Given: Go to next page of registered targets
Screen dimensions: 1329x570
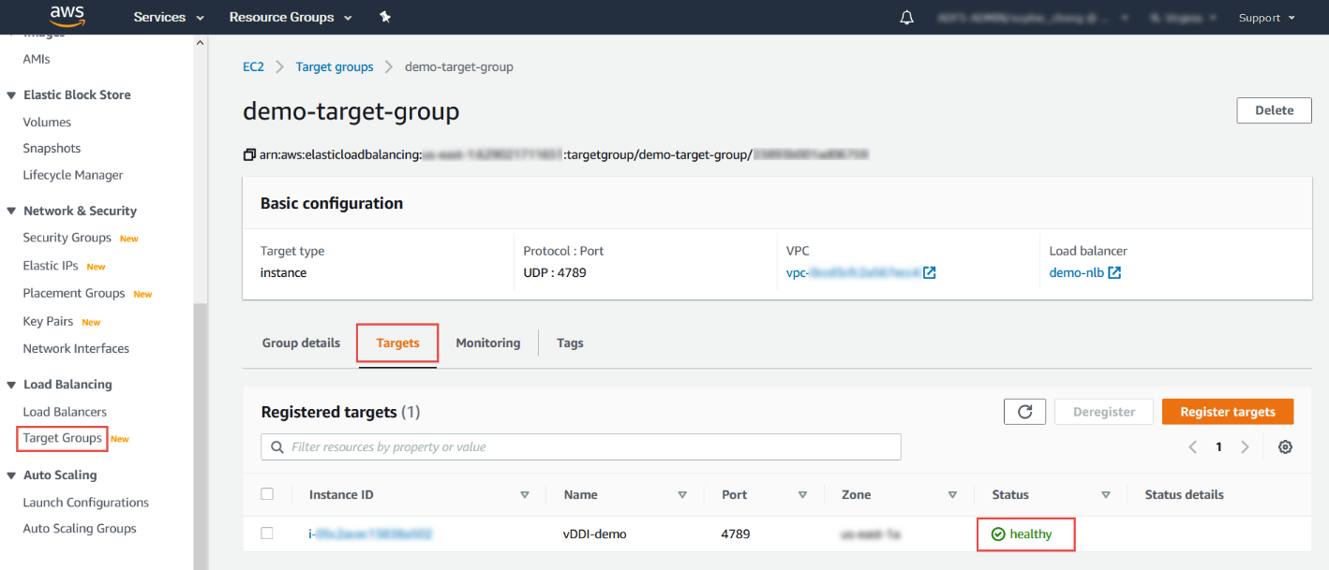Looking at the screenshot, I should (x=1245, y=447).
